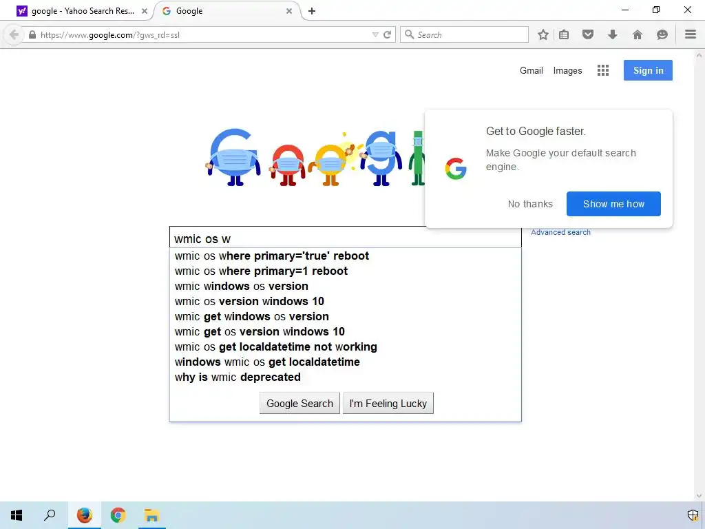Choose suggestion "wmic os where primary='true' reboot"

(346, 256)
